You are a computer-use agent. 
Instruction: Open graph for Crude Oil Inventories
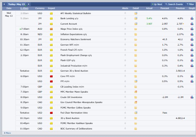tap(192, 97)
